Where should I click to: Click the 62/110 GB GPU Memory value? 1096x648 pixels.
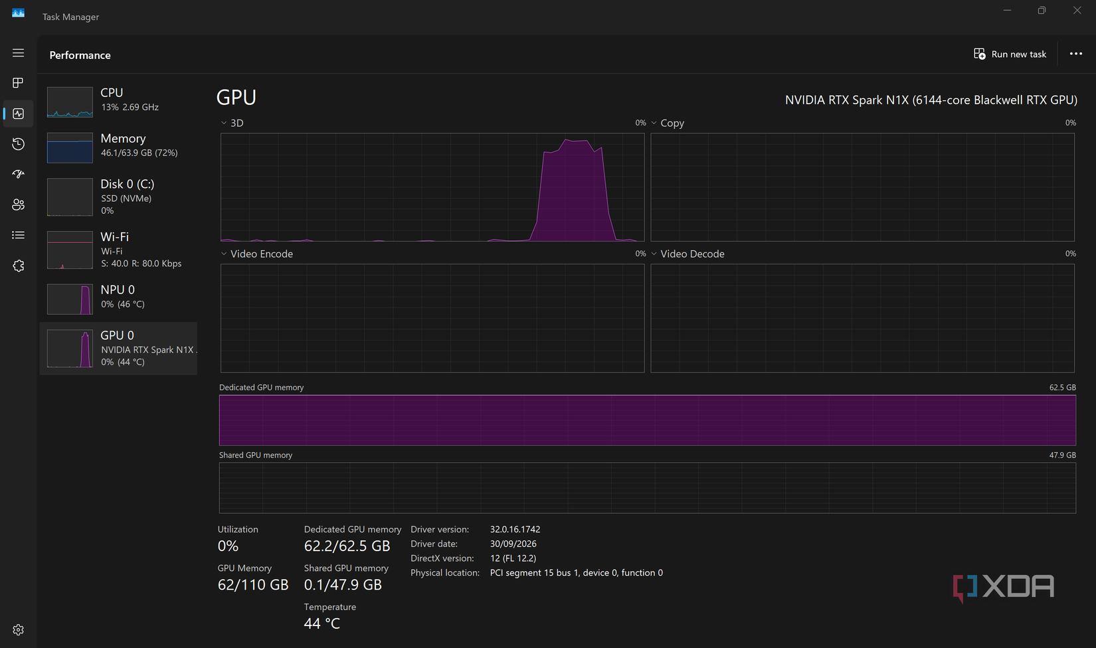click(253, 585)
